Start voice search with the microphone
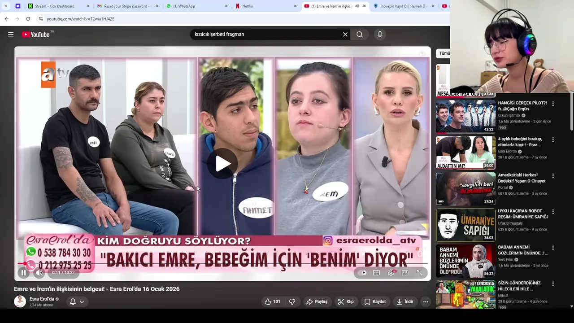The image size is (574, 323). [380, 35]
